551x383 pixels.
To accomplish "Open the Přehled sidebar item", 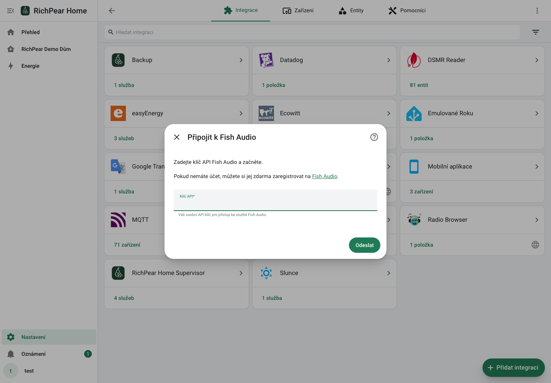I will (49, 32).
